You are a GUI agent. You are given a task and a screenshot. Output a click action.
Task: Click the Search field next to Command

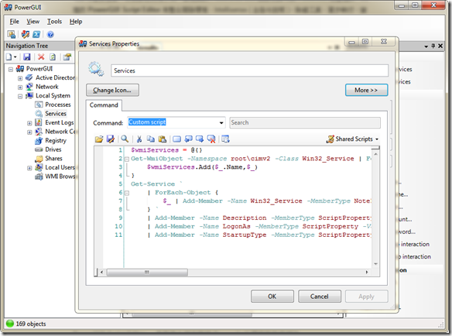[305, 122]
